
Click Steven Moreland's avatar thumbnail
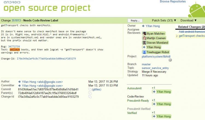pyautogui.click(x=144, y=43)
